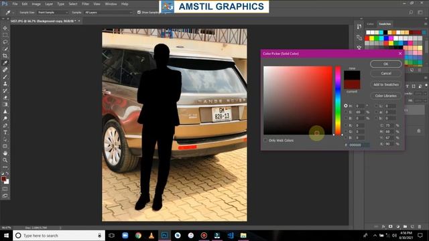Confirm color with the OK button
The height and width of the screenshot is (241, 429).
[x=386, y=64]
